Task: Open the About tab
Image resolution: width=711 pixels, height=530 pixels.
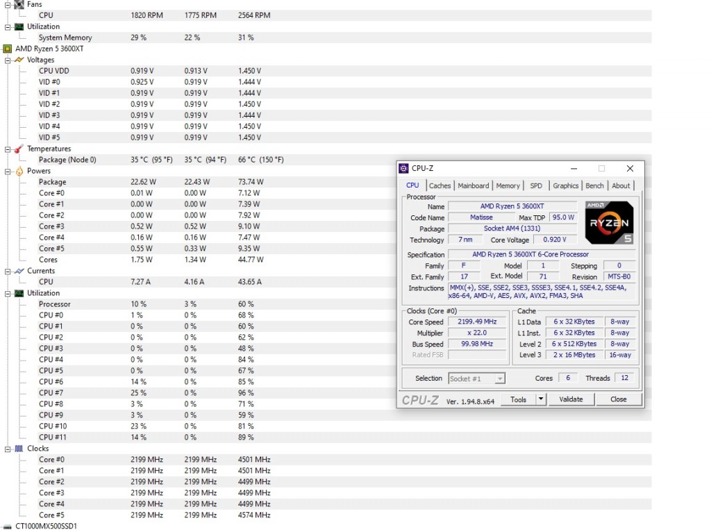Action: coord(621,185)
